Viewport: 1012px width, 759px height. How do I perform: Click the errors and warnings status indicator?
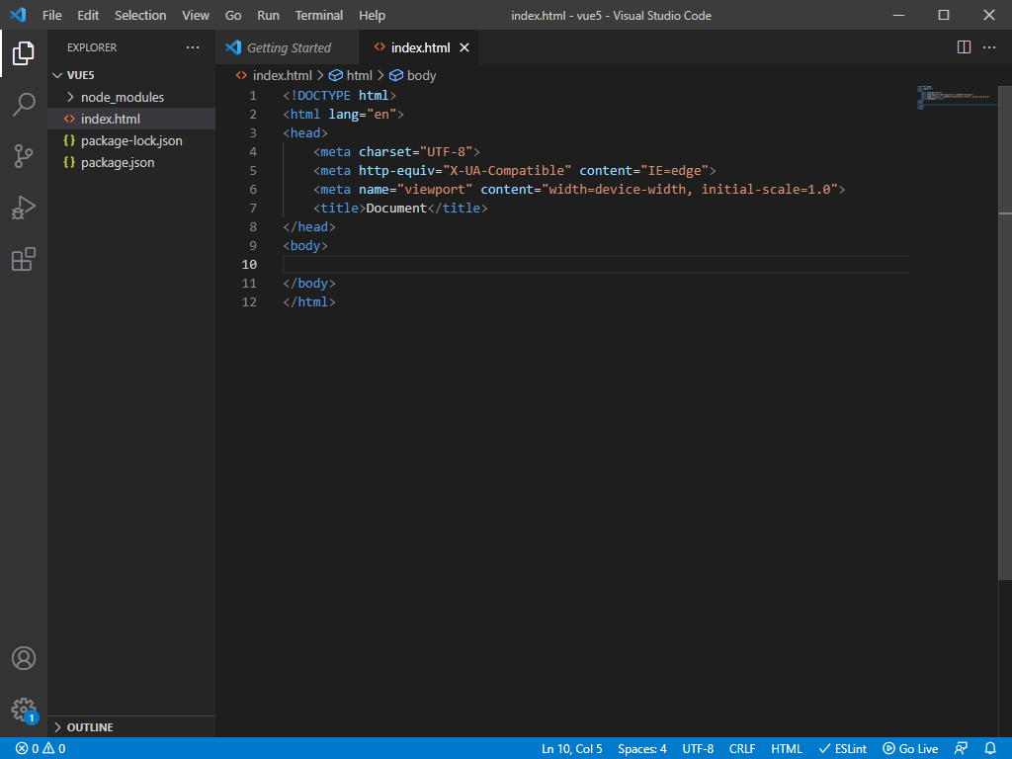pyautogui.click(x=41, y=749)
